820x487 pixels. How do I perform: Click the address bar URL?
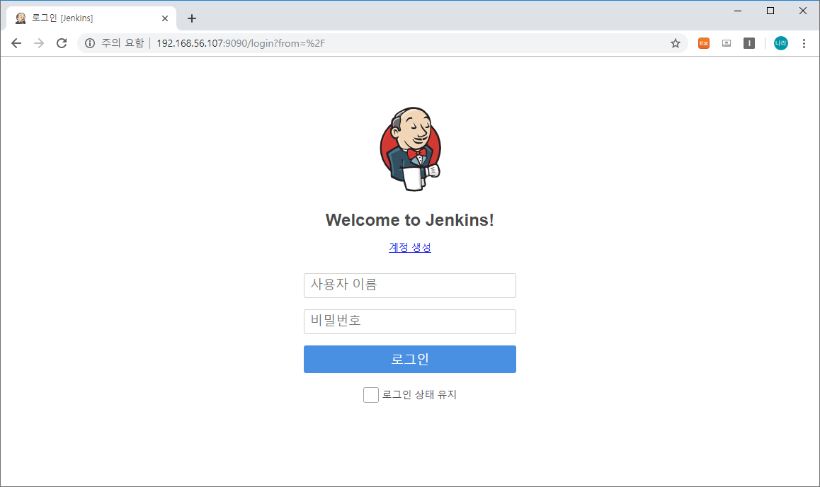[x=241, y=43]
